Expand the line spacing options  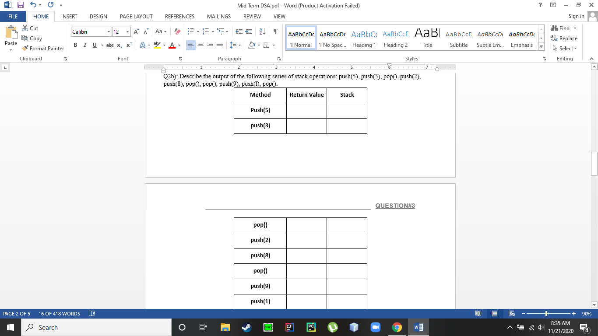(235, 45)
